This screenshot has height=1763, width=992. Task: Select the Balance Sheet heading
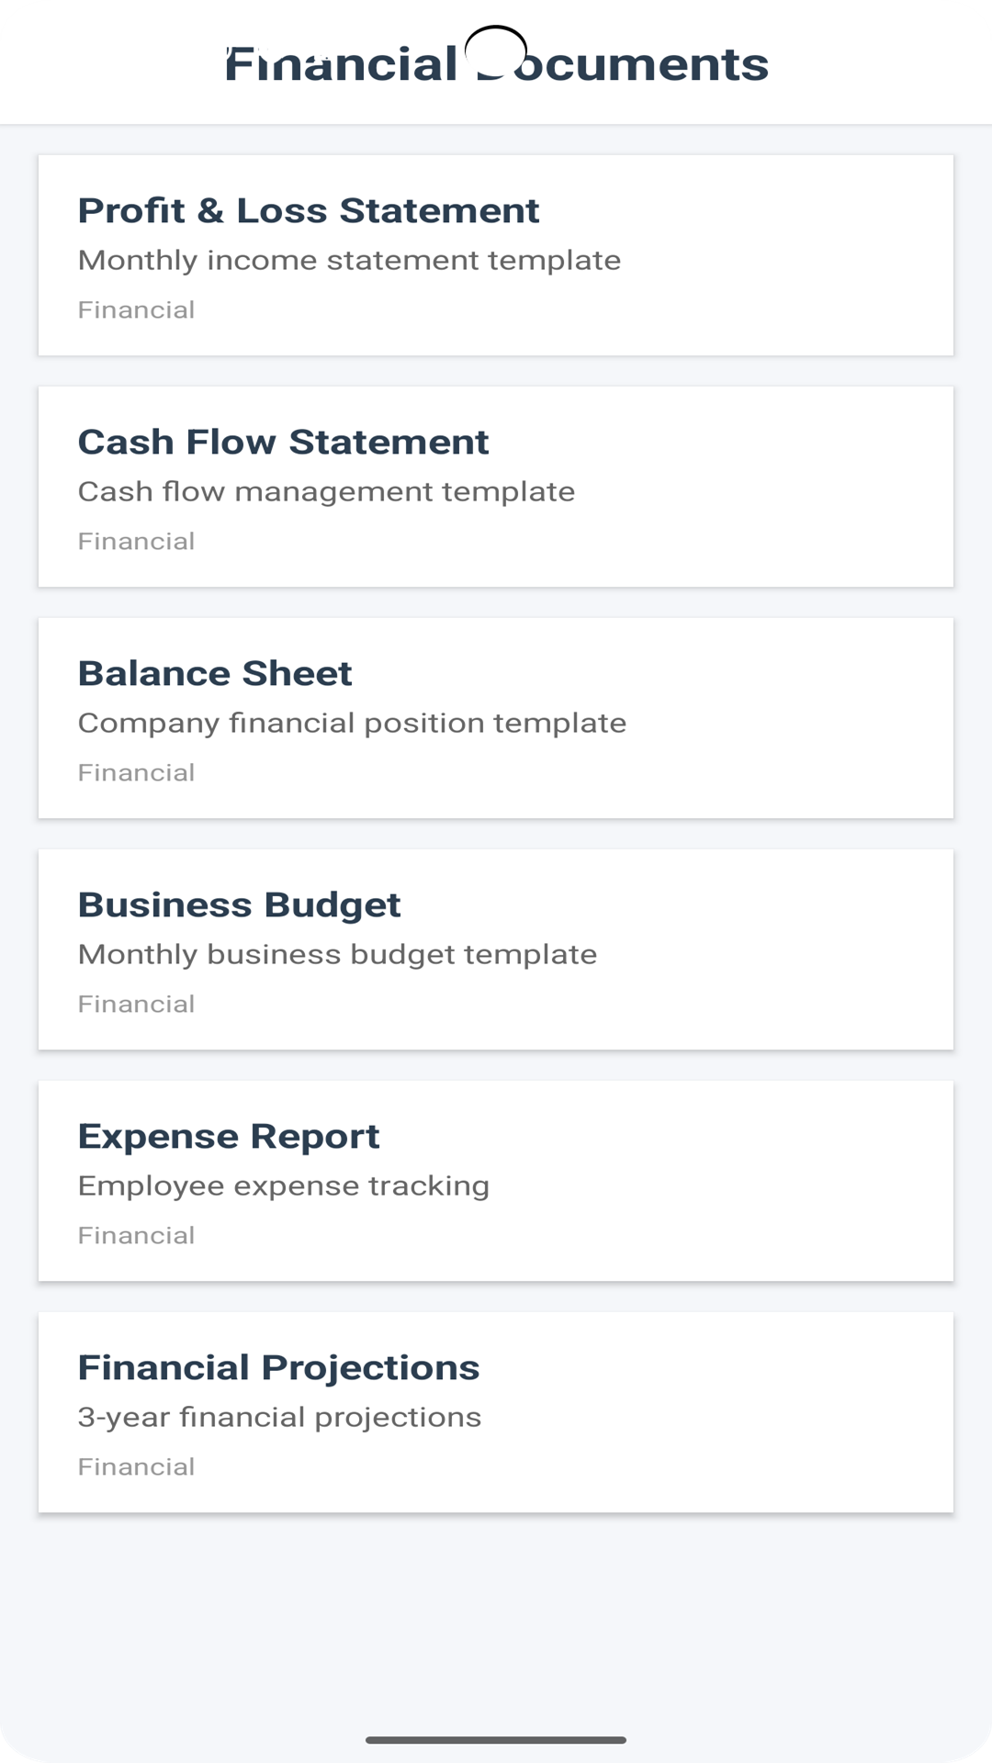point(214,673)
